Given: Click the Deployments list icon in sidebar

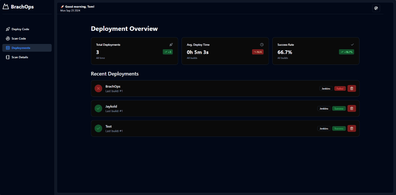Looking at the screenshot, I should tap(8, 48).
